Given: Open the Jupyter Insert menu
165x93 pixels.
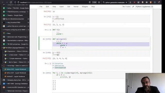Looking at the screenshot, I should tap(62, 6).
